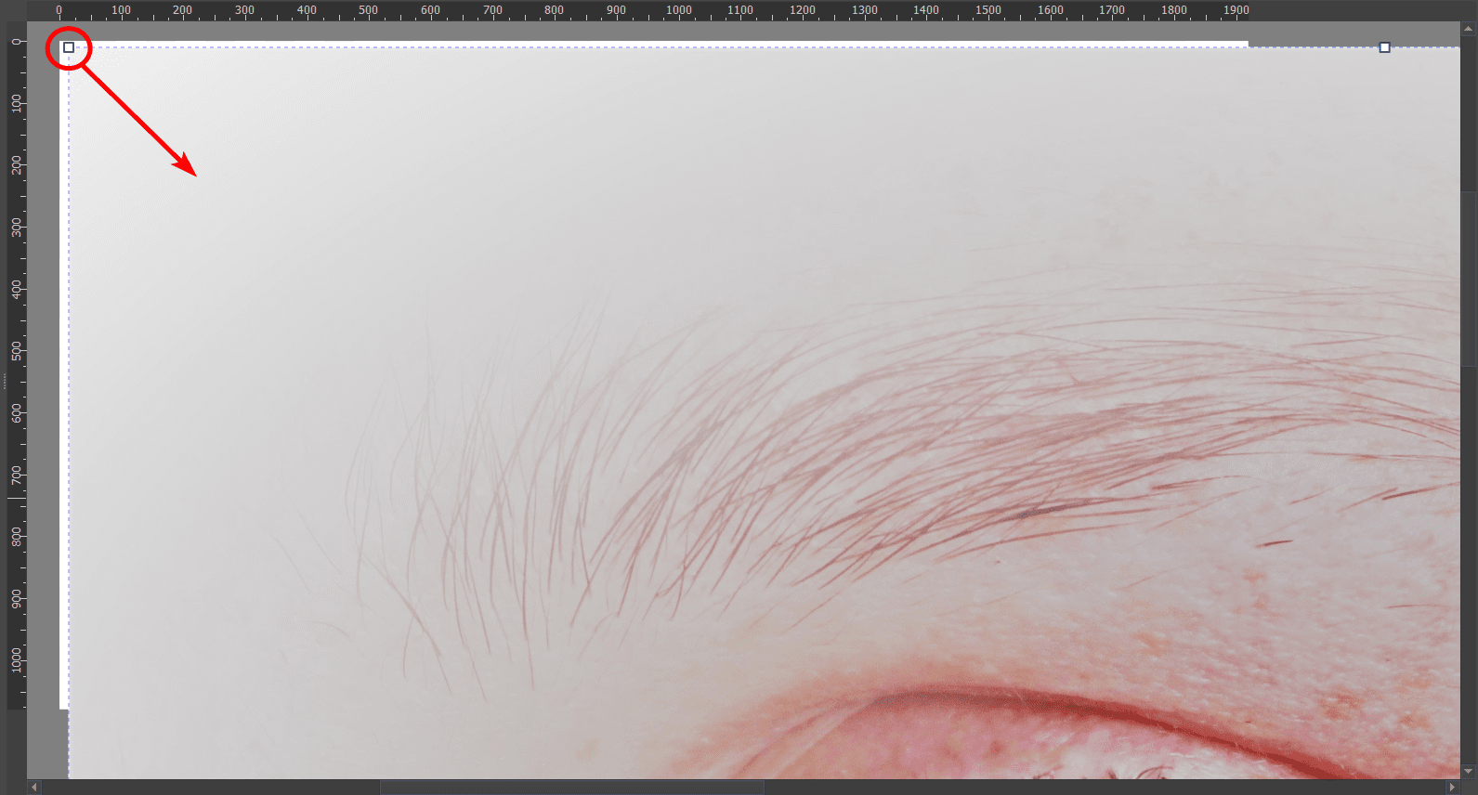Click the top-left corner selection handle
The image size is (1478, 795).
pyautogui.click(x=69, y=47)
